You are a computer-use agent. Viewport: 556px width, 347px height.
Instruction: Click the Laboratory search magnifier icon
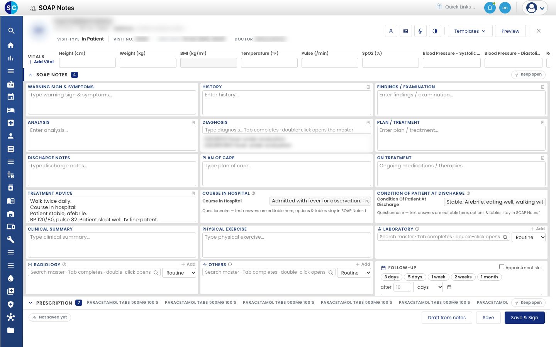[505, 237]
